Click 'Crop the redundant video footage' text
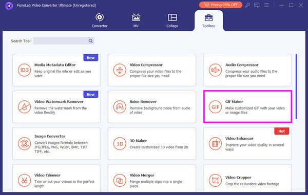 (252, 184)
